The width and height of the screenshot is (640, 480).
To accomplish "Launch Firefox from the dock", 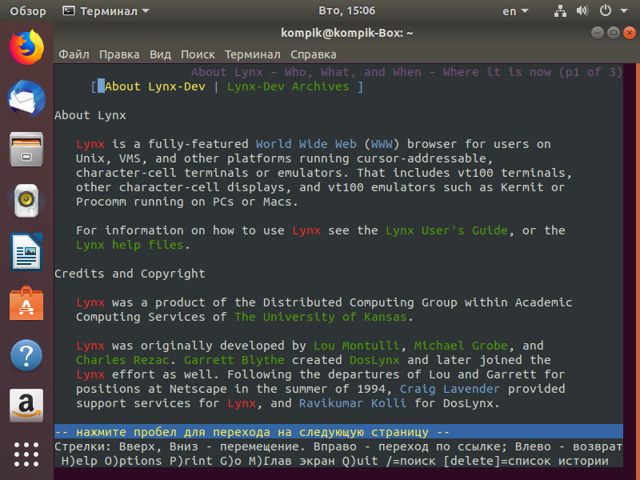I will point(26,47).
